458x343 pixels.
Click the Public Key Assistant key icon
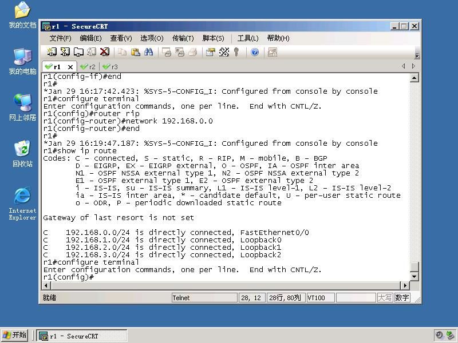(x=236, y=52)
